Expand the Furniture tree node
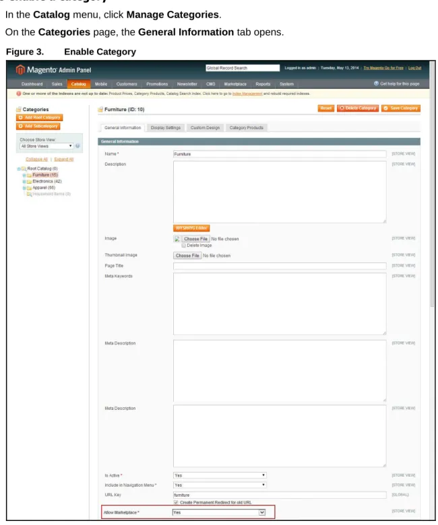 (24, 175)
